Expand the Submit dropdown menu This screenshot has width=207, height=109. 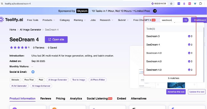[123, 20]
